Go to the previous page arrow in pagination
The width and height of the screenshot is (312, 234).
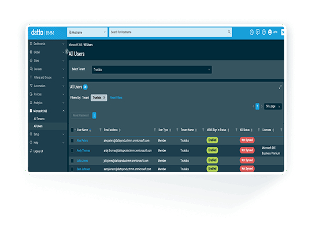point(253,106)
